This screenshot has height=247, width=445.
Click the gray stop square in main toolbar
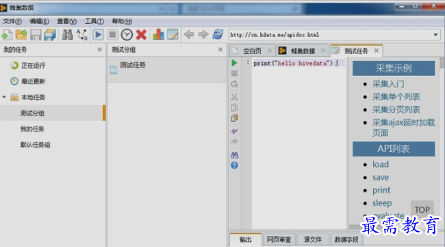point(112,35)
